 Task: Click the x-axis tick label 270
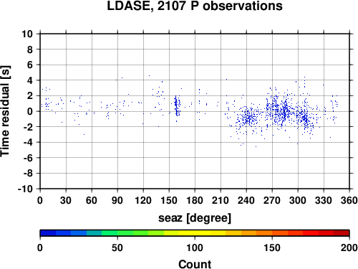(272, 200)
